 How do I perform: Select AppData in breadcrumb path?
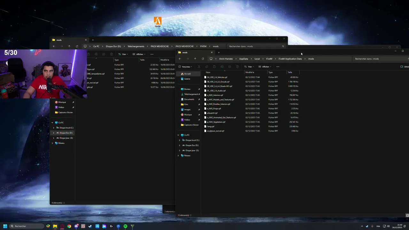[x=243, y=59]
